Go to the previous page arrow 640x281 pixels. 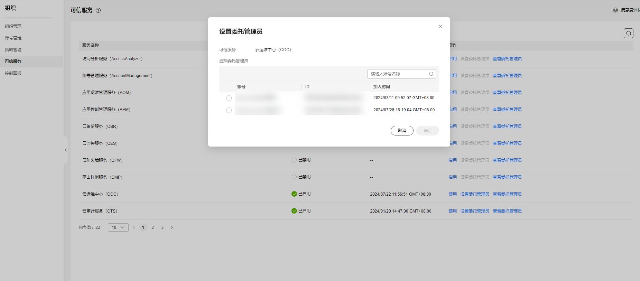pos(134,227)
